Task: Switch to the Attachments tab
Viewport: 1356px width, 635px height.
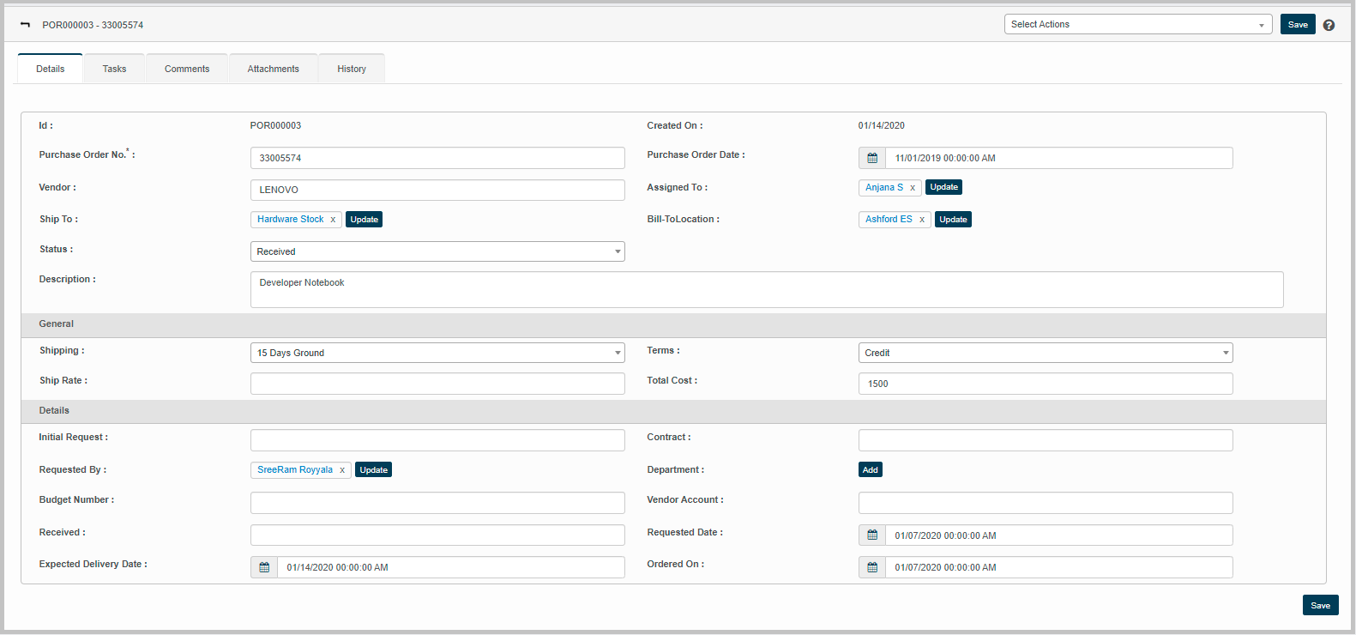Action: pos(273,69)
